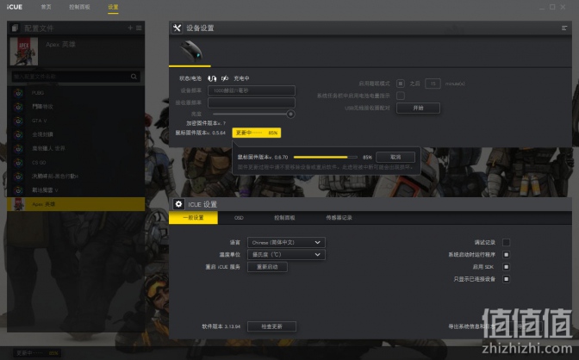The width and height of the screenshot is (579, 360).
Task: Click the add profile plus icon
Action: (130, 28)
